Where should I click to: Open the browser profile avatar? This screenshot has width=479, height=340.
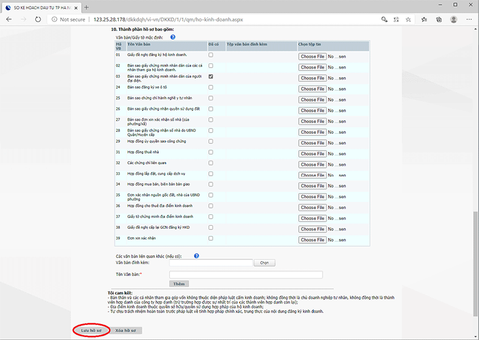click(x=454, y=20)
